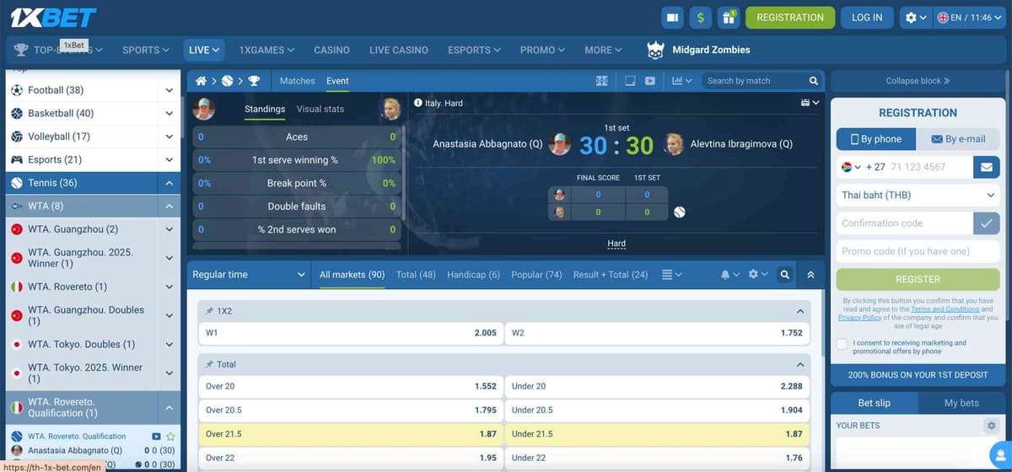Click Alevtina Ibragimova's avatar by the score
The image size is (1012, 472).
(673, 144)
